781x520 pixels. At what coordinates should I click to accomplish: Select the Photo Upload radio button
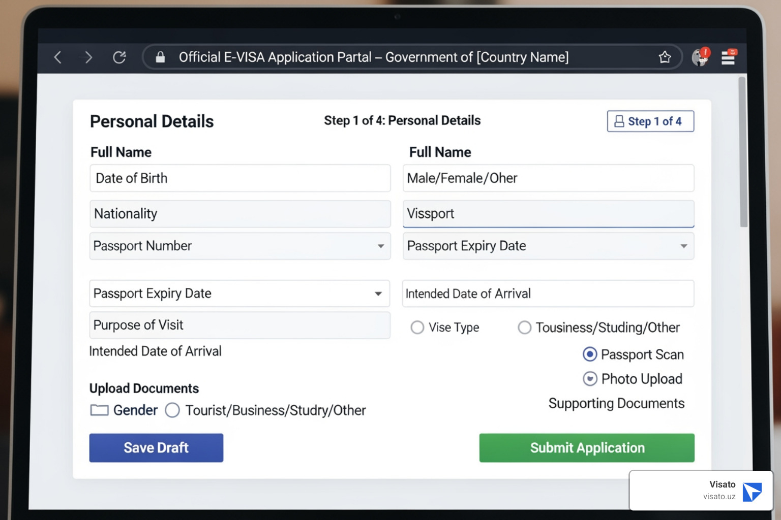[589, 378]
